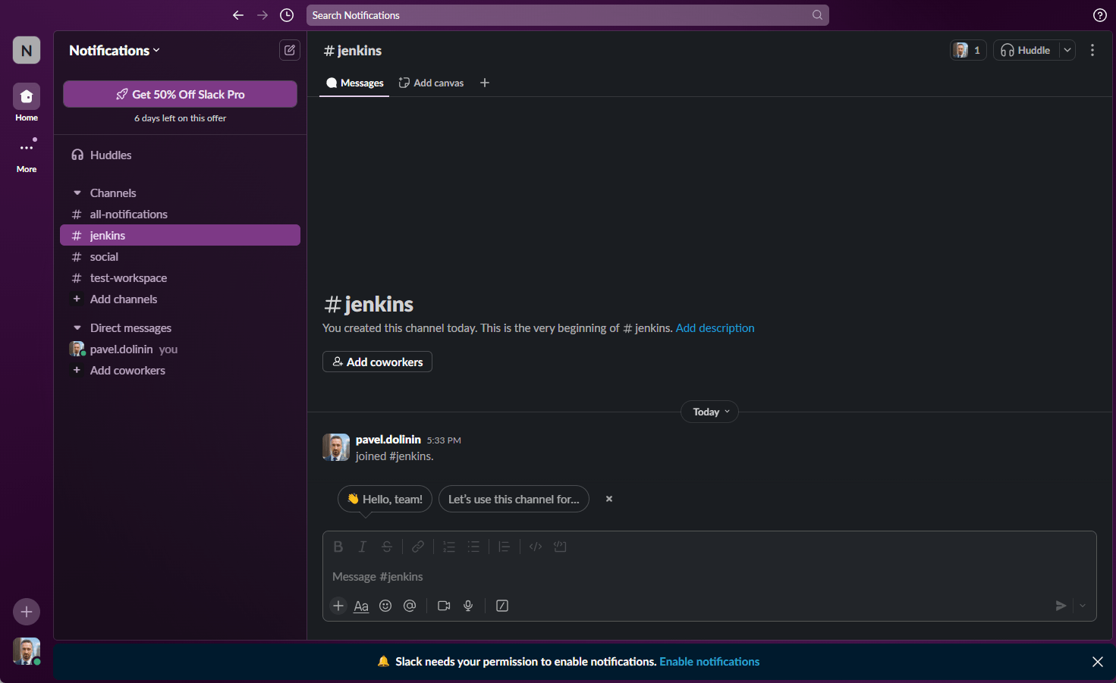1116x683 pixels.
Task: Collapse the Direct messages section
Action: click(77, 328)
